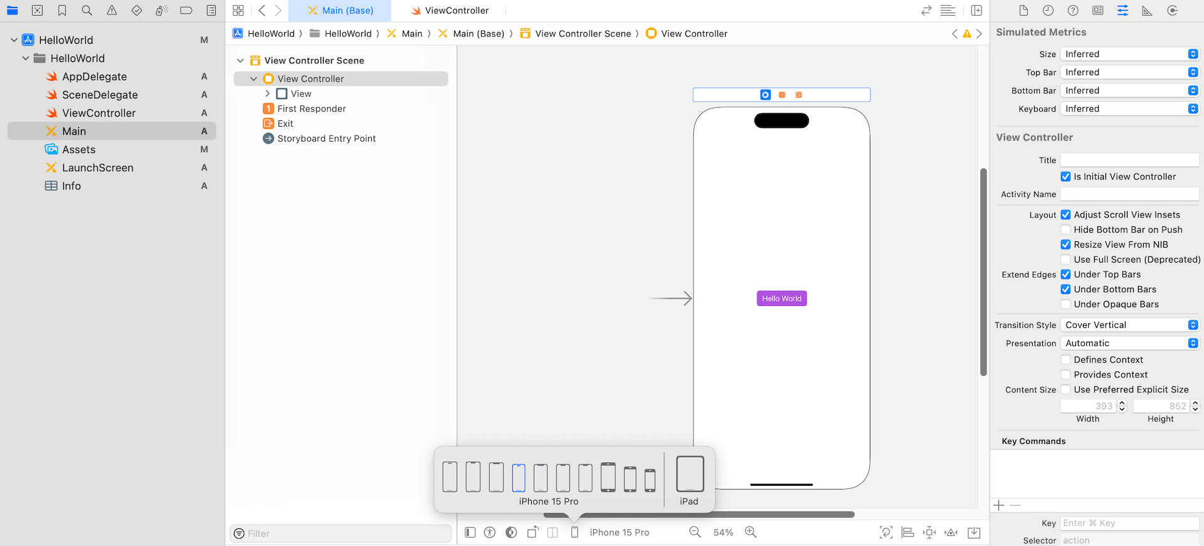
Task: Open the Find navigator magnifier icon
Action: point(87,11)
